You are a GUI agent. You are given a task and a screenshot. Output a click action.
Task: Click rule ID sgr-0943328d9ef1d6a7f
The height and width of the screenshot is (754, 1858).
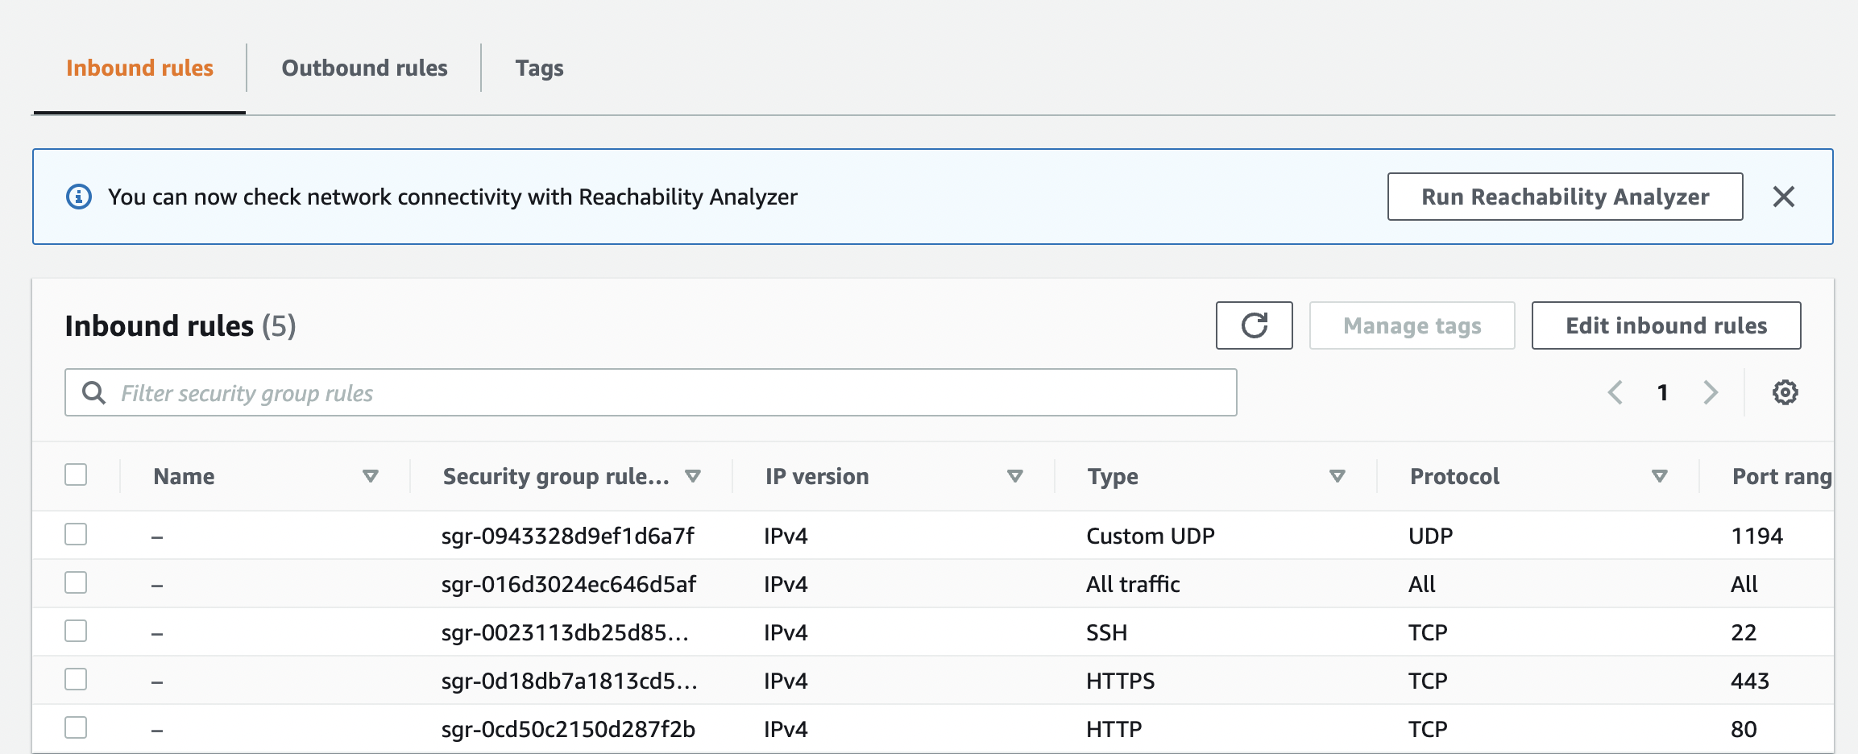tap(568, 536)
